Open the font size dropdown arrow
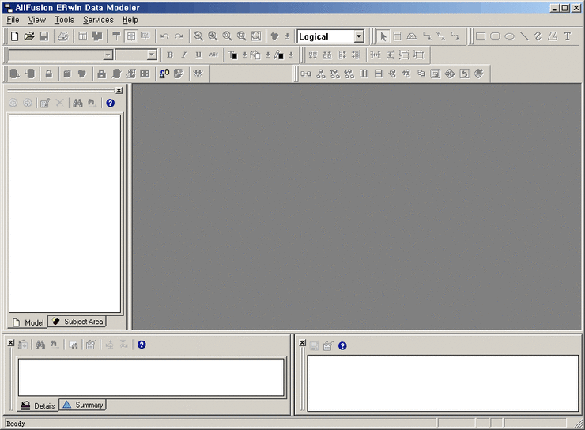585x430 pixels. (152, 55)
